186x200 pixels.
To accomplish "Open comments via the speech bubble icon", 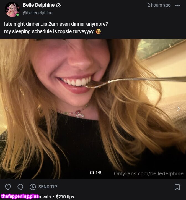I will point(20,187).
